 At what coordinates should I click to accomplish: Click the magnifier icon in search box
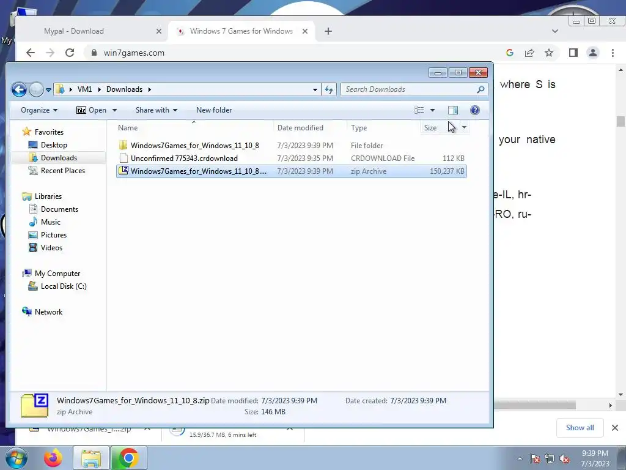click(481, 89)
